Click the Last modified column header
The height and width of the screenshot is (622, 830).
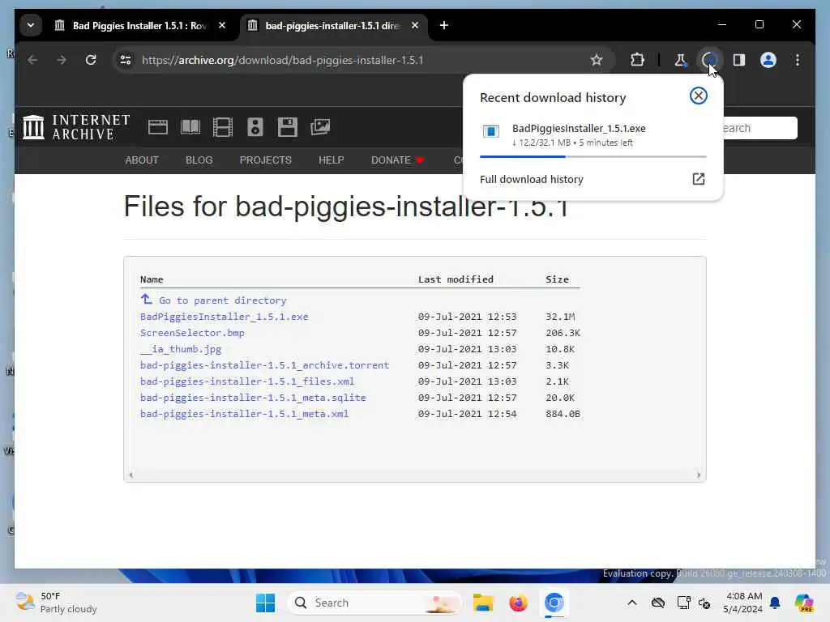456,279
